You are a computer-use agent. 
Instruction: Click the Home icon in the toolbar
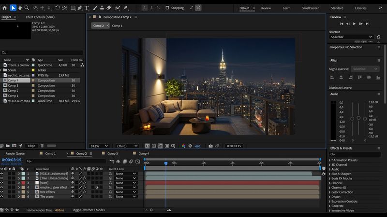(x=4, y=8)
